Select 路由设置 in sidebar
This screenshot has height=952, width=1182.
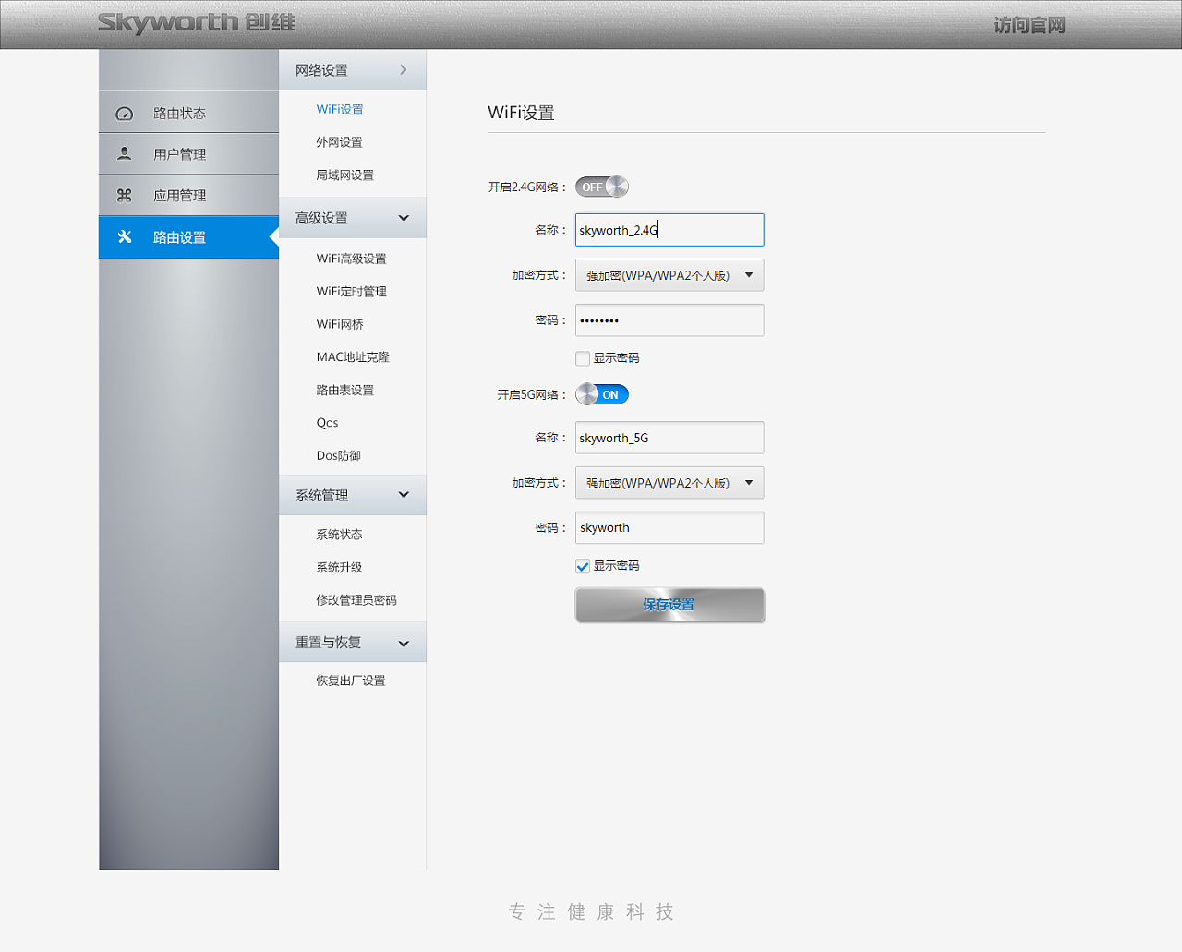tap(188, 237)
